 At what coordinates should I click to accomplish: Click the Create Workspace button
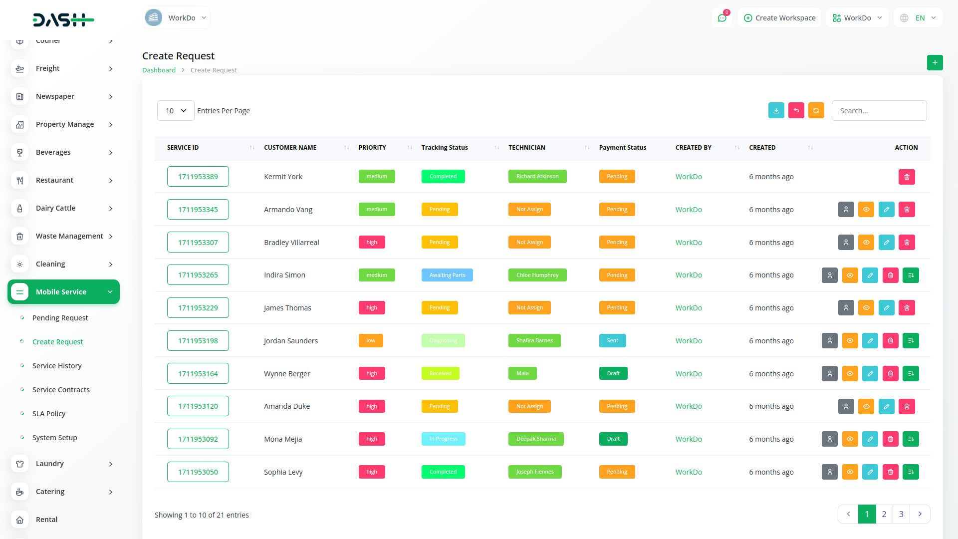pos(779,18)
